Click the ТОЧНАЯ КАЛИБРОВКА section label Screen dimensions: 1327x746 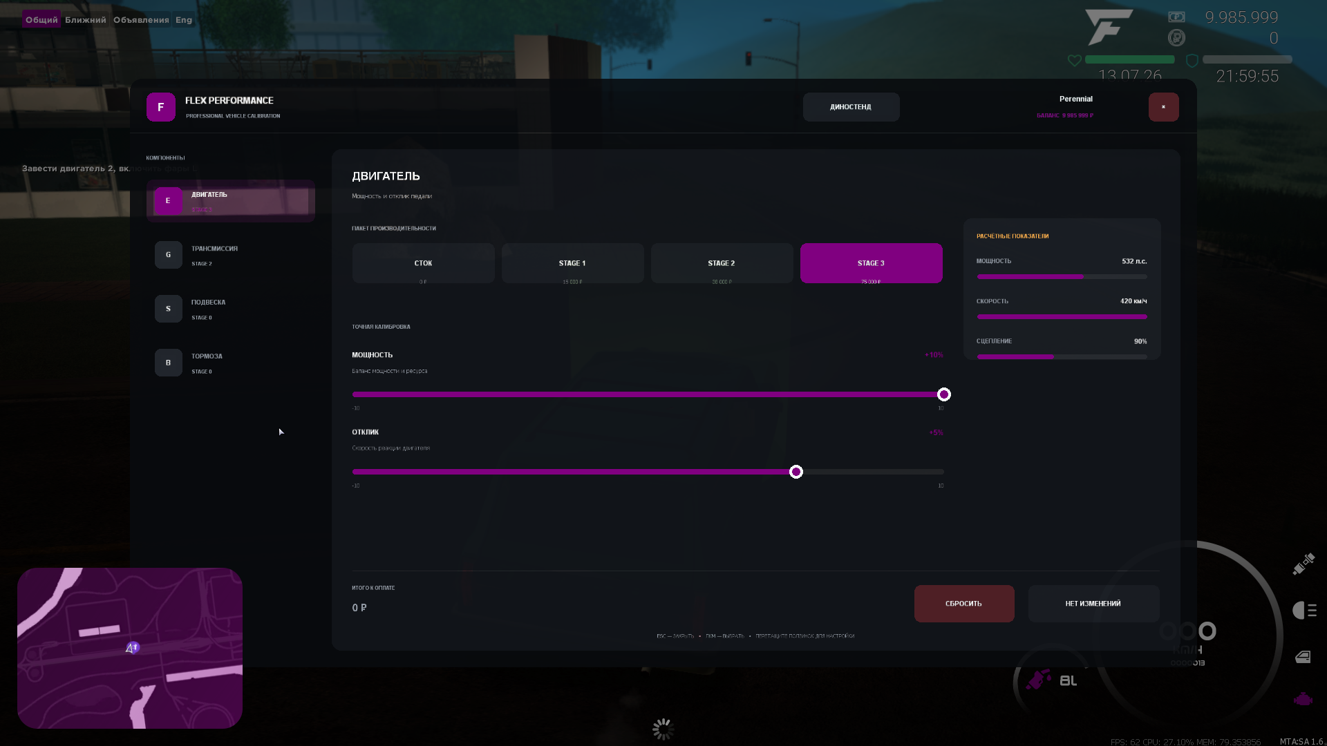click(381, 327)
